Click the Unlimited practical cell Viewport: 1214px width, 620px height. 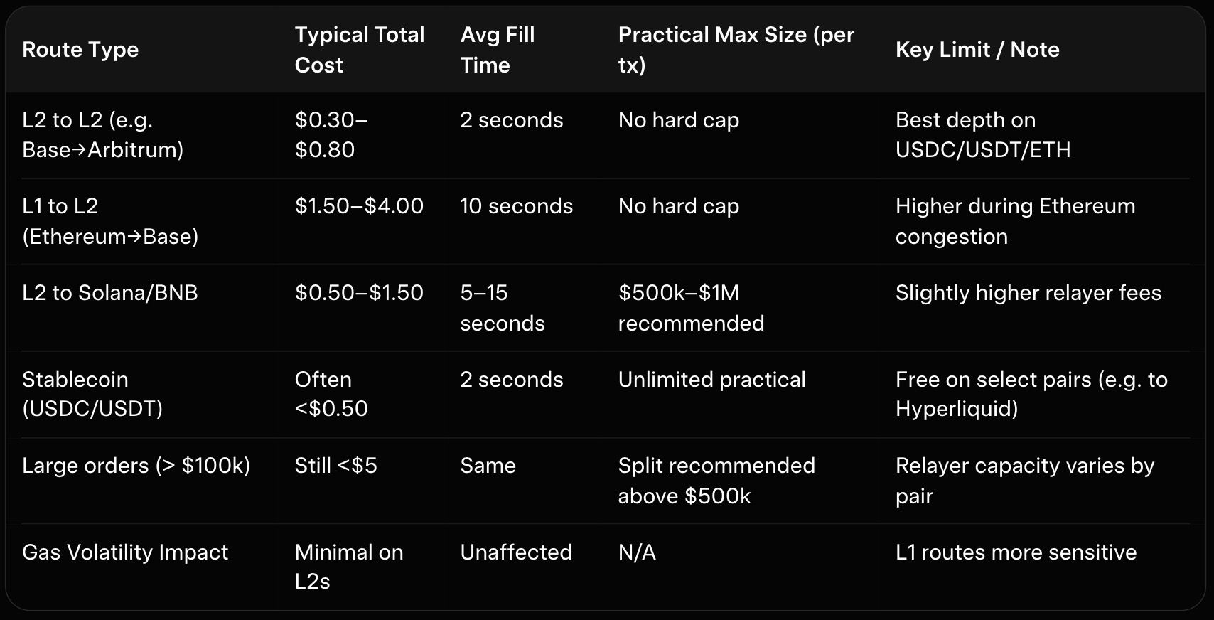711,380
